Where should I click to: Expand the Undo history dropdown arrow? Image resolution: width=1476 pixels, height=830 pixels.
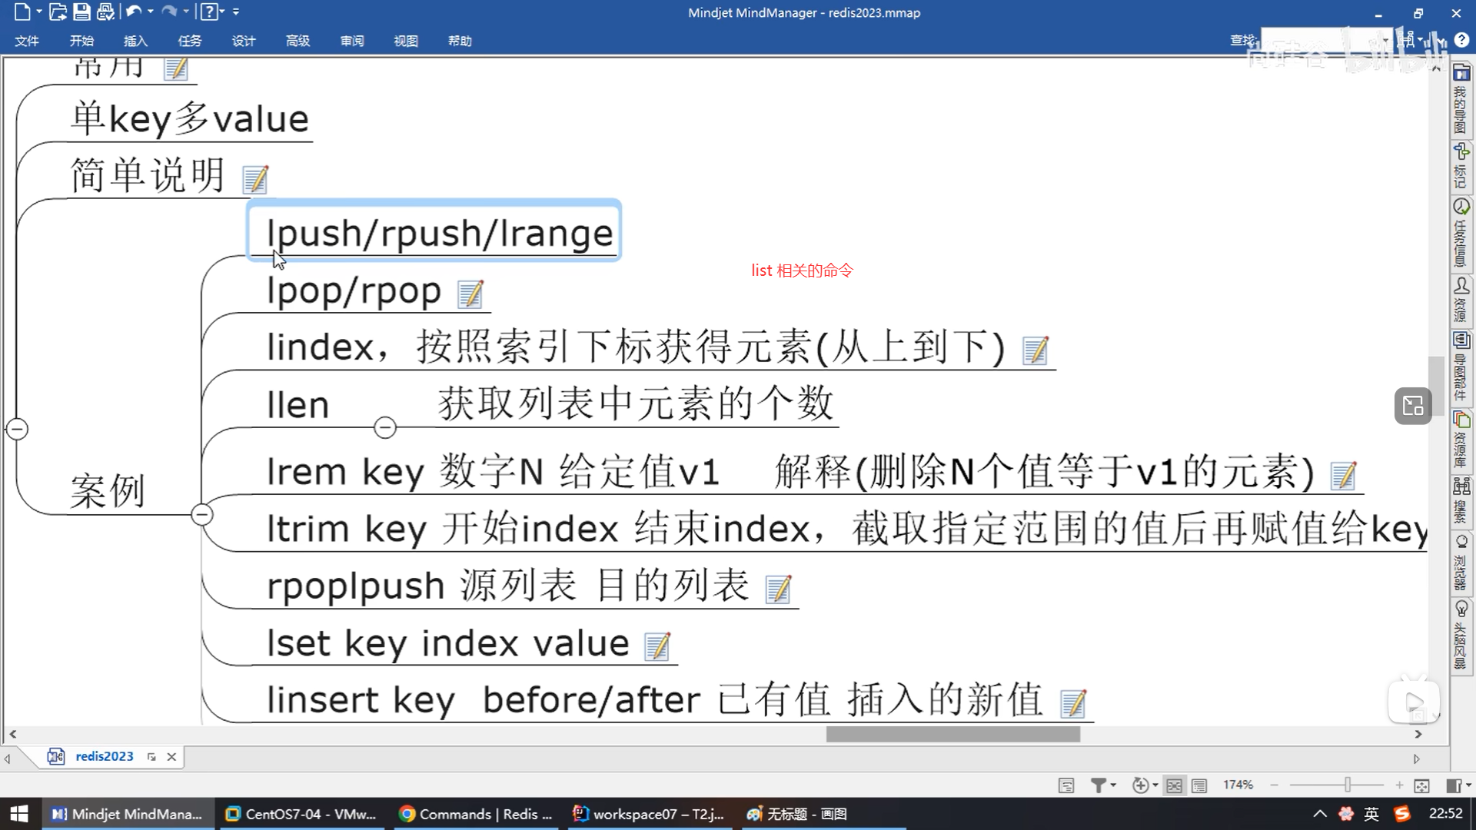151,12
